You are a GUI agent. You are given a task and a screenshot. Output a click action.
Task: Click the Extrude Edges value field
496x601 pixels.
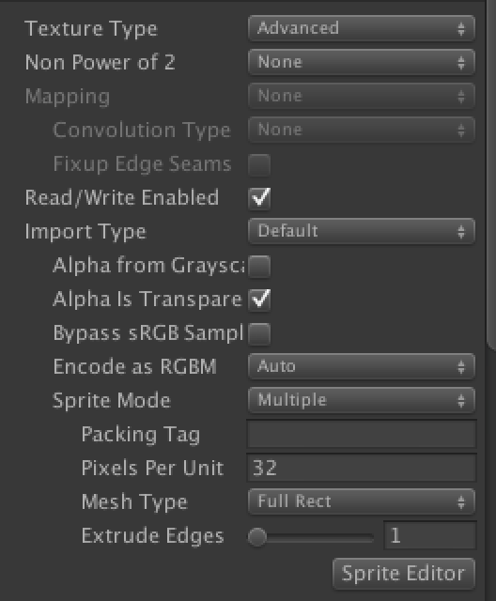430,535
